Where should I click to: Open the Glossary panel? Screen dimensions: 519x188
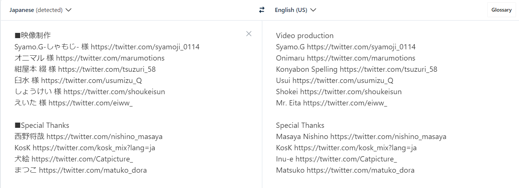(x=501, y=10)
